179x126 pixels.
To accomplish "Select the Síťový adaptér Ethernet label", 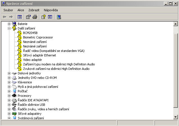I will point(40,55).
